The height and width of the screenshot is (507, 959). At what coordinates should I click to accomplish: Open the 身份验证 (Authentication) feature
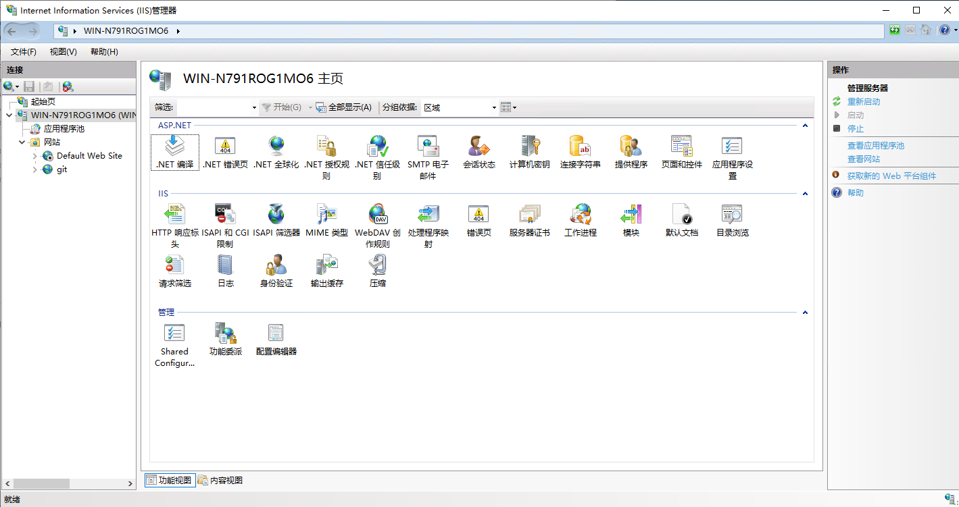point(276,269)
